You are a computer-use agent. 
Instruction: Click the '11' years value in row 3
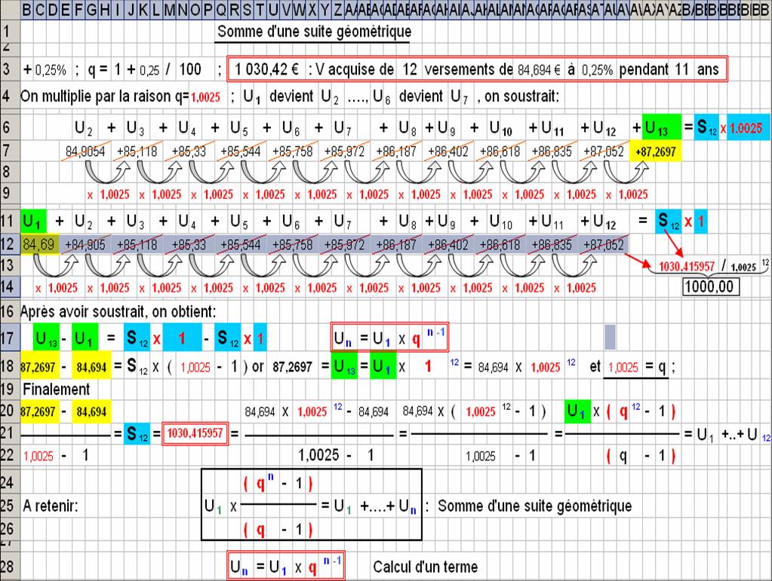click(681, 69)
